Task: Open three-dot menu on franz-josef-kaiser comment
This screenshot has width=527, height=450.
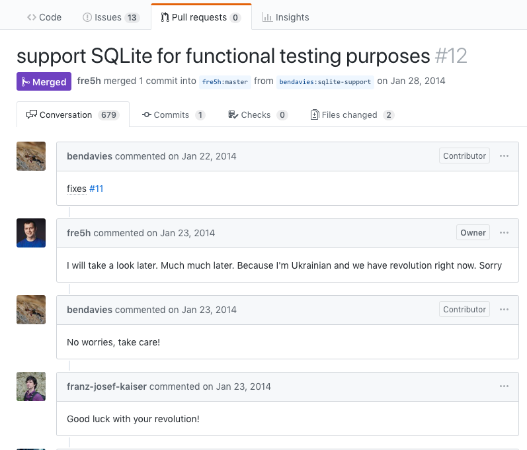Action: tap(505, 386)
